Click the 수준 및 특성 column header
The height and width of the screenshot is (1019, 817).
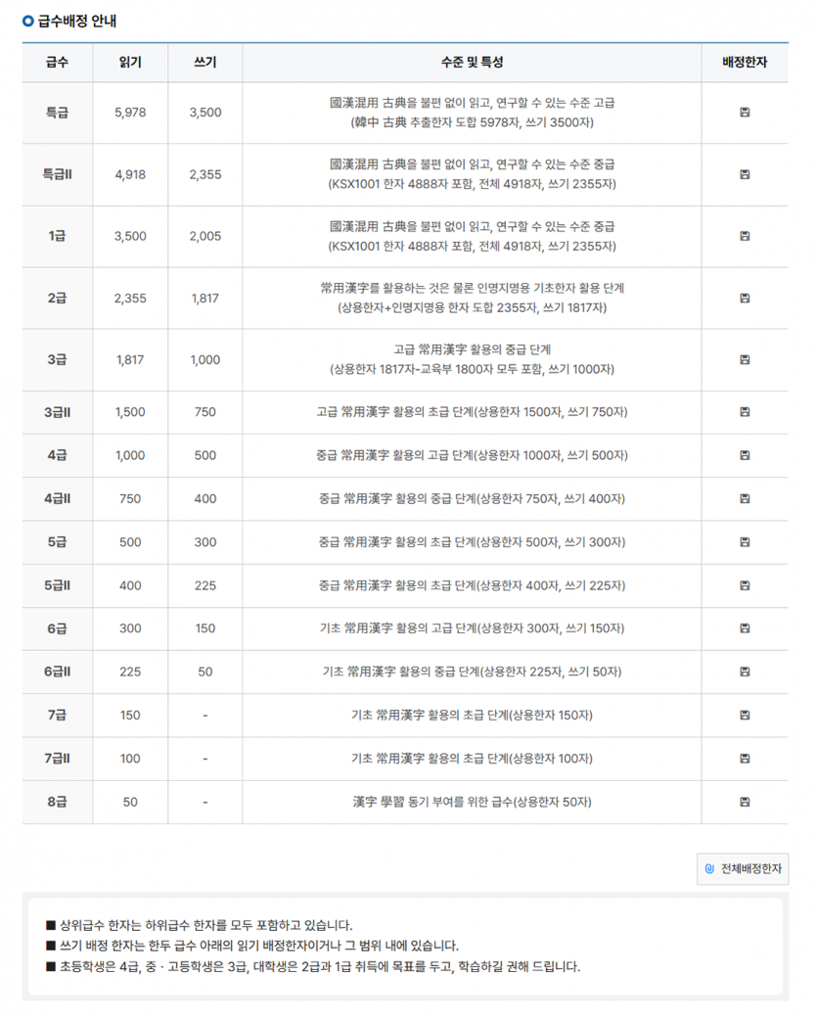pyautogui.click(x=473, y=63)
